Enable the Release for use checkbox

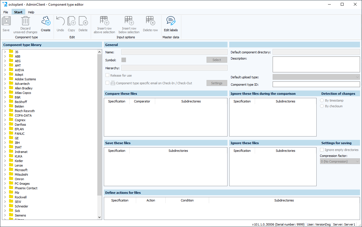tap(107, 75)
